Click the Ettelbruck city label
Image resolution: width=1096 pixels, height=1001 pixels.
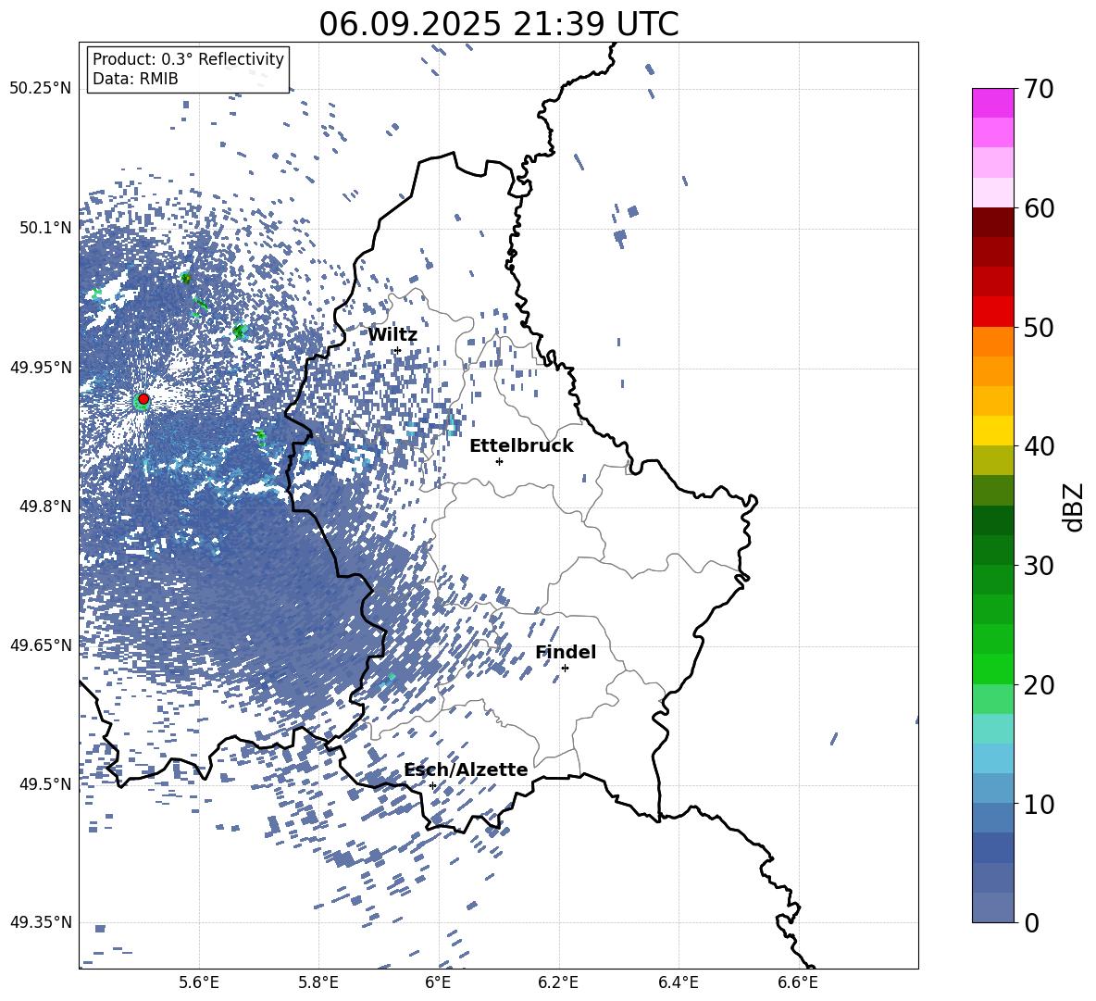point(521,446)
